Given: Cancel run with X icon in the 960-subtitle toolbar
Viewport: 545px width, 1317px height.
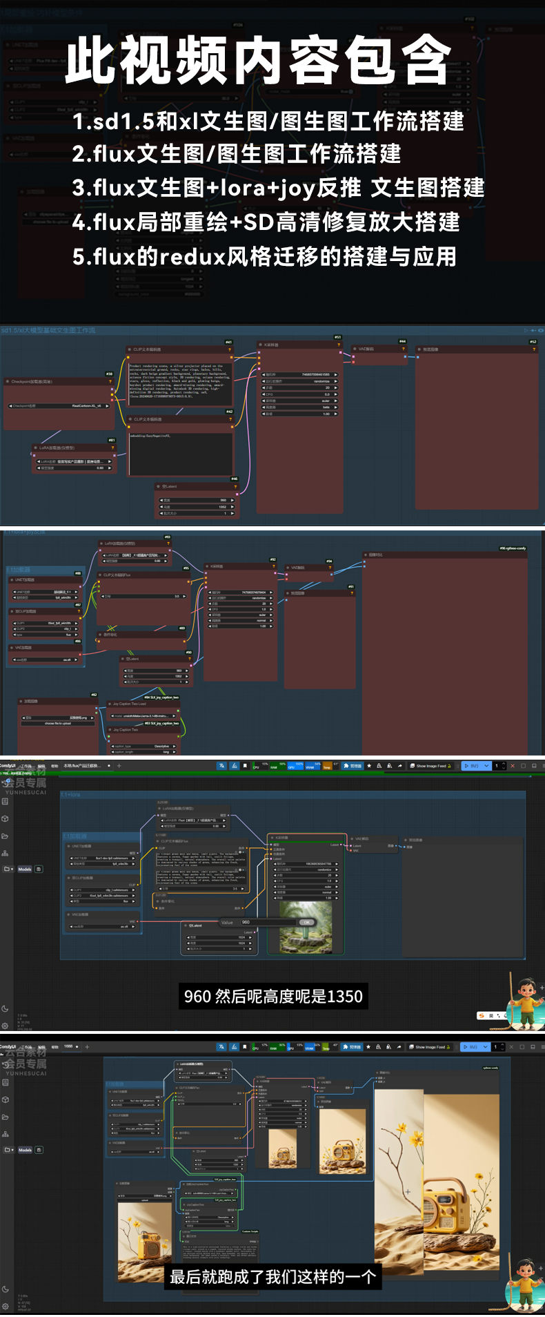Looking at the screenshot, I should (513, 766).
